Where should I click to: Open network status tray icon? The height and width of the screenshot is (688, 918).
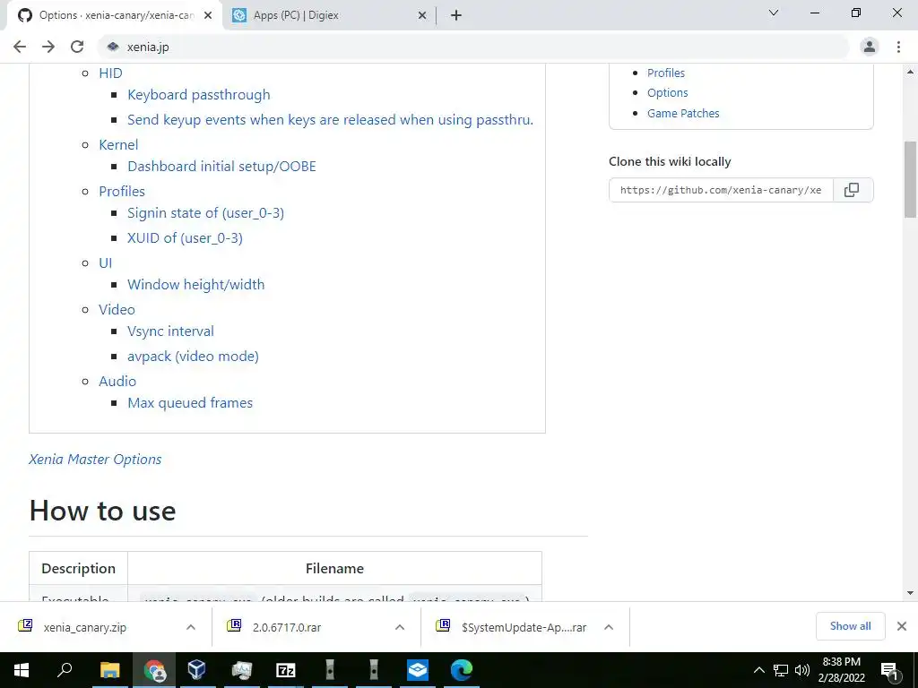[781, 670]
